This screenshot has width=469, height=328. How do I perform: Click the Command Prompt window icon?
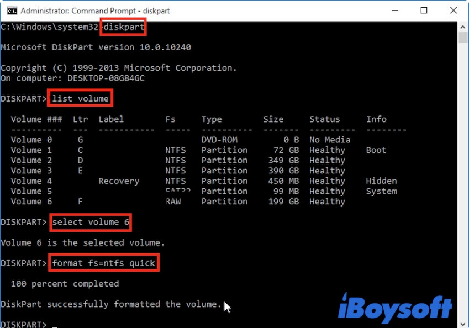pyautogui.click(x=11, y=10)
